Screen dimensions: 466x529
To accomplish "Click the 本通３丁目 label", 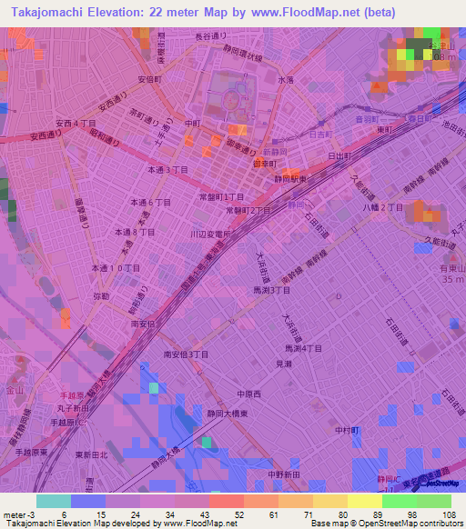I will [x=167, y=170].
